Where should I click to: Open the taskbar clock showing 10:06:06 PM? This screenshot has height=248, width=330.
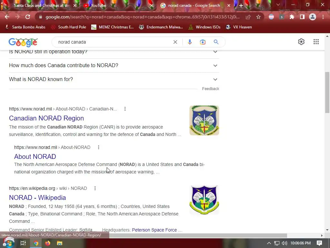point(300,243)
